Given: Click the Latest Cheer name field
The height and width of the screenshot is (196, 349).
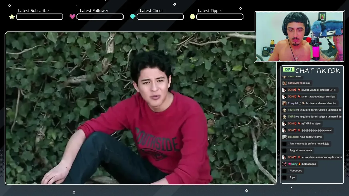Looking at the screenshot, I should click(160, 17).
